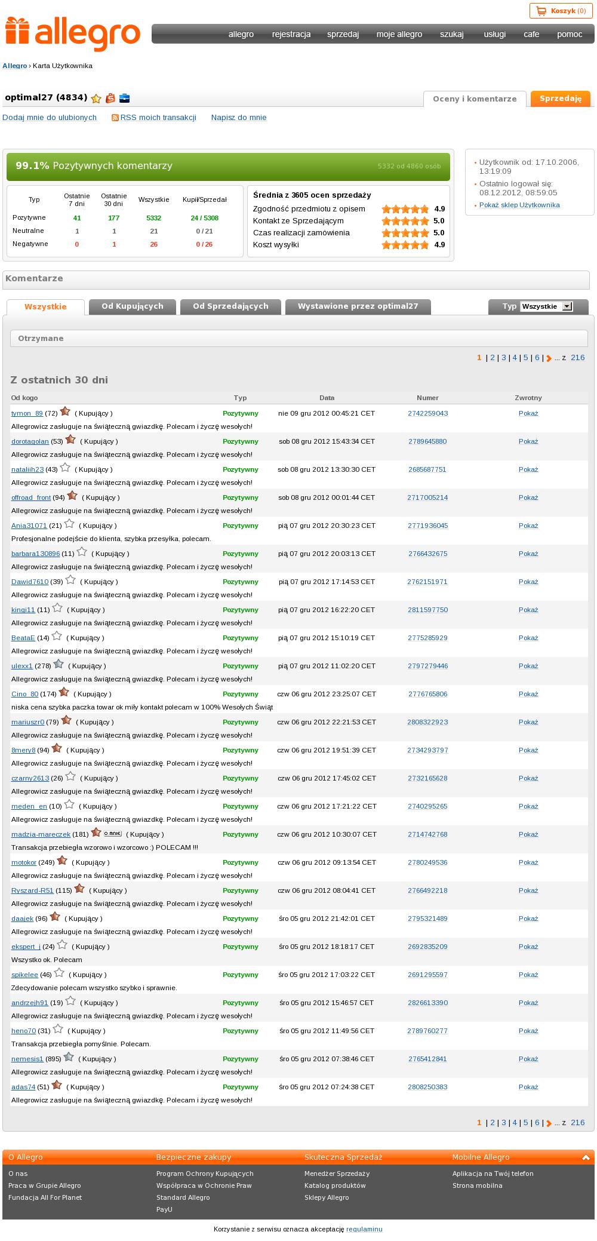This screenshot has width=597, height=1241.
Task: Open the 'pomoc' menu item
Action: (570, 34)
